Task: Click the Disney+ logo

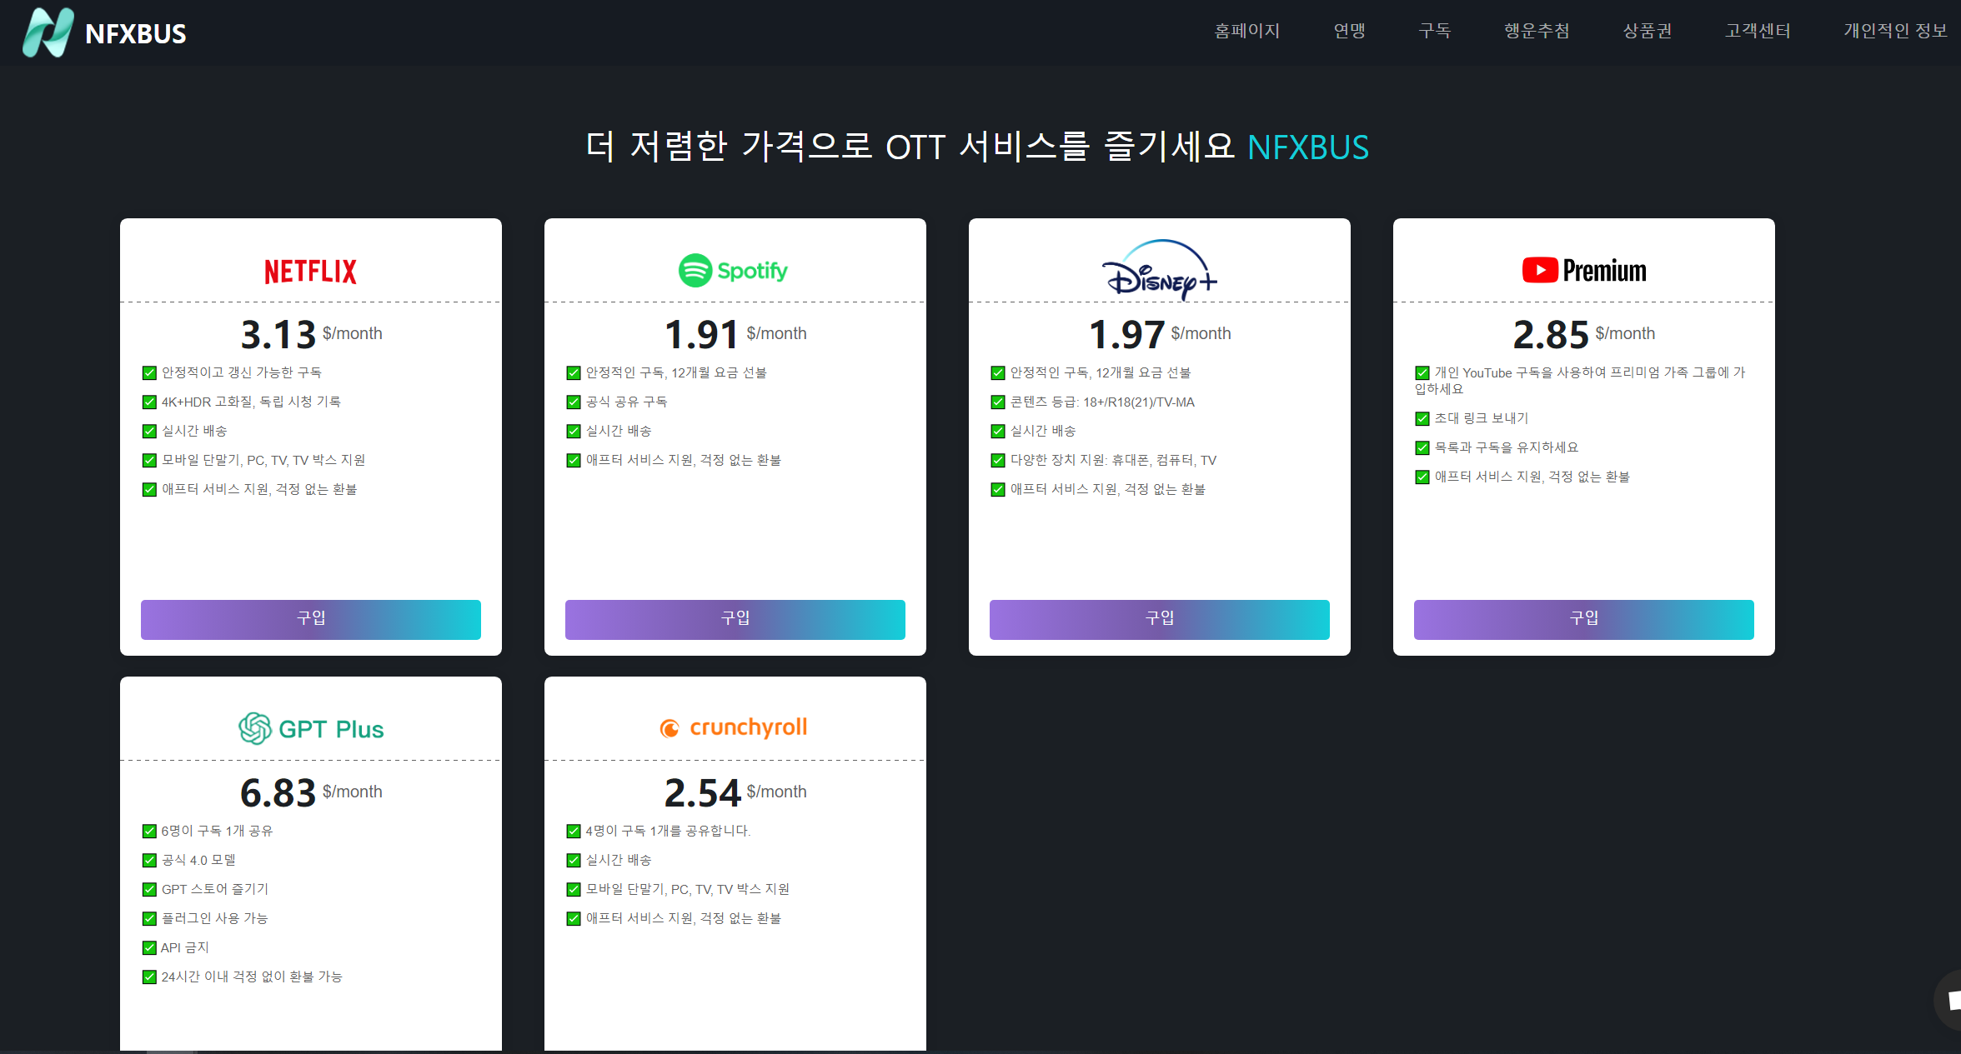Action: (x=1159, y=269)
